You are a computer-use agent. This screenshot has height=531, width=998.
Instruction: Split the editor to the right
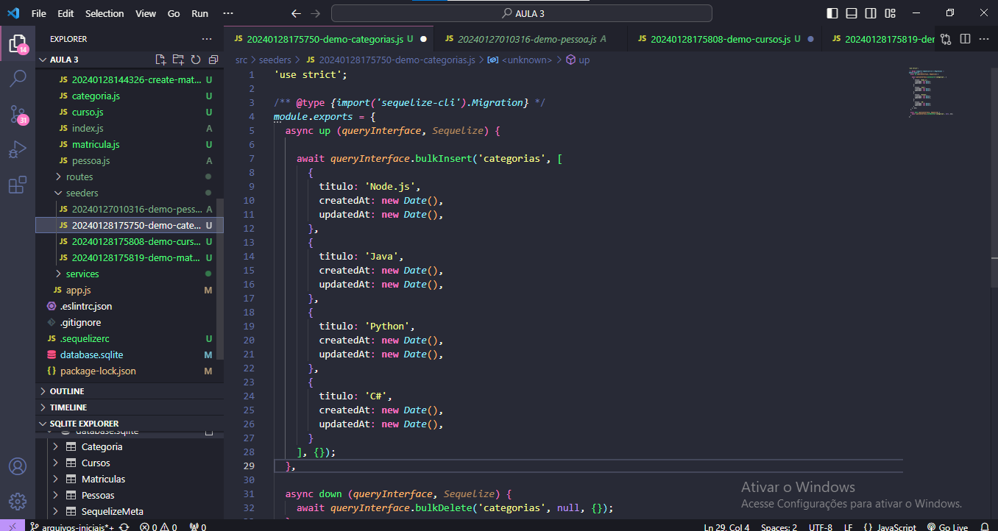click(x=965, y=39)
